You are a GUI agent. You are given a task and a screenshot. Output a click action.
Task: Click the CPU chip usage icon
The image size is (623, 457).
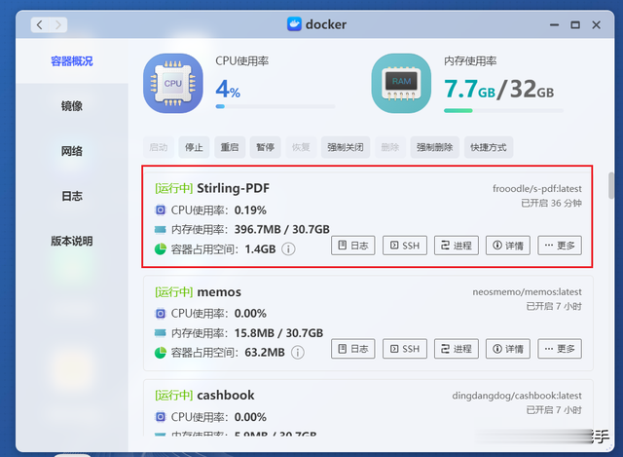(173, 84)
